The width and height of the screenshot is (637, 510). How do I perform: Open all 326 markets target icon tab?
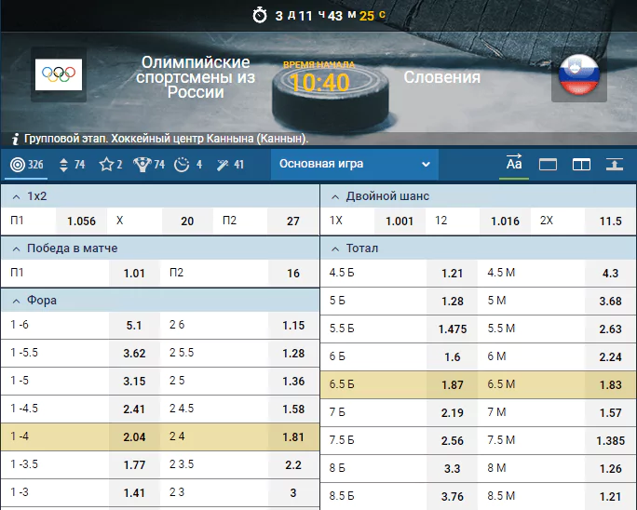(x=27, y=165)
